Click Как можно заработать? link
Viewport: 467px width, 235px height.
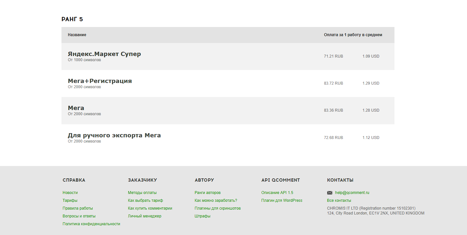(x=216, y=200)
